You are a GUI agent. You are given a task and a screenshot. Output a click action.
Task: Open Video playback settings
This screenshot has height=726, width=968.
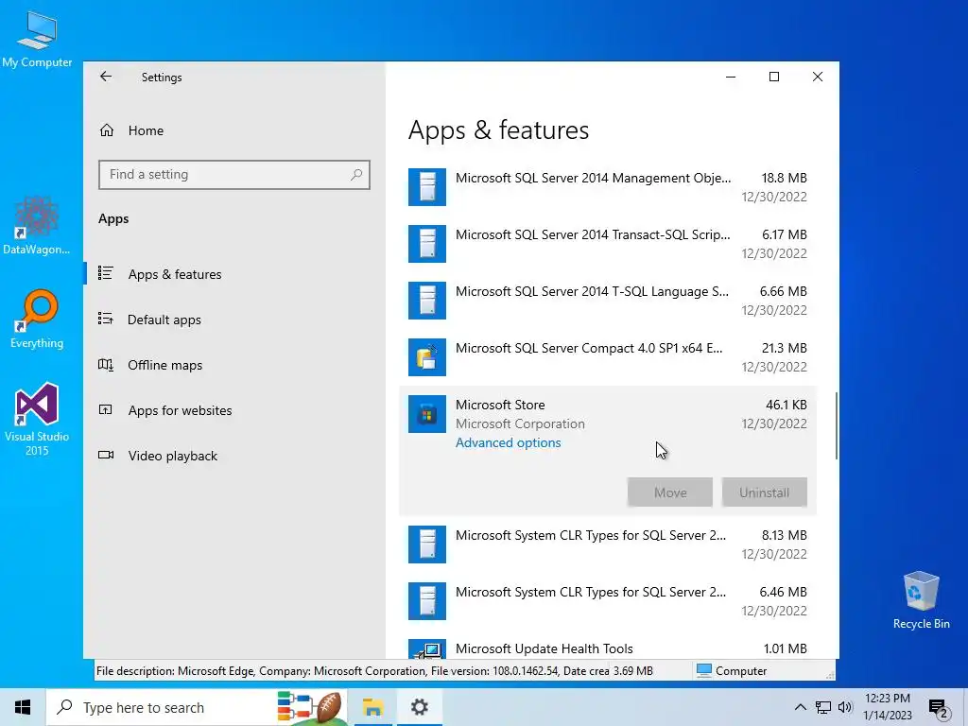click(x=234, y=456)
